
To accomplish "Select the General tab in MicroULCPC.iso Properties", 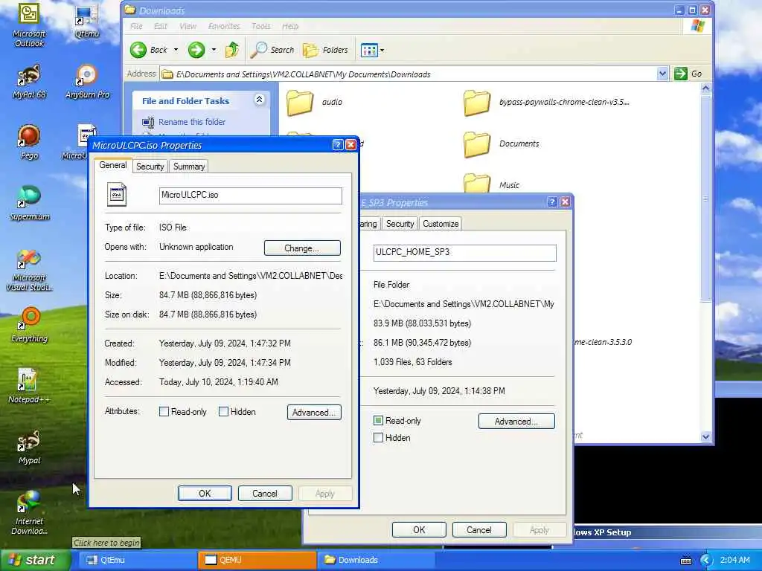I will click(113, 165).
